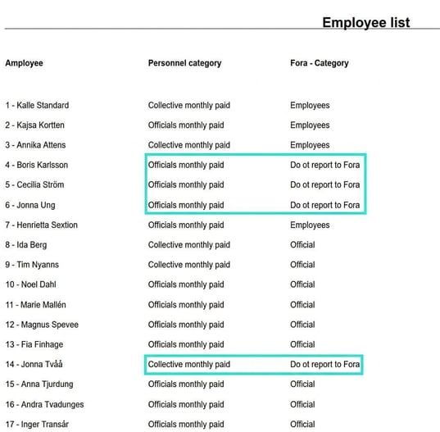Click Ida Berg's "Collective monthly paid" cell
The image size is (440, 432).
(189, 245)
